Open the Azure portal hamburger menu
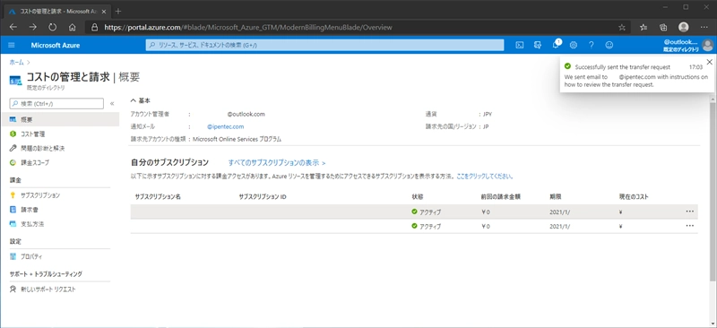 tap(12, 45)
